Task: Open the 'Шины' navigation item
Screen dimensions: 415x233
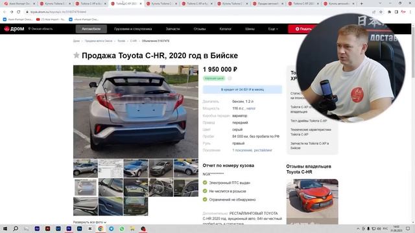Action: point(250,28)
